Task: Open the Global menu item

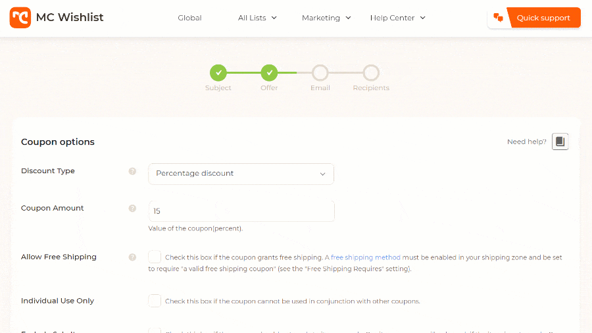Action: [x=189, y=18]
